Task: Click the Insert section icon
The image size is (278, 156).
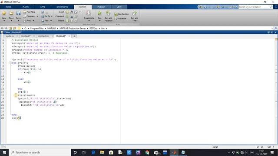Action: pos(67,12)
